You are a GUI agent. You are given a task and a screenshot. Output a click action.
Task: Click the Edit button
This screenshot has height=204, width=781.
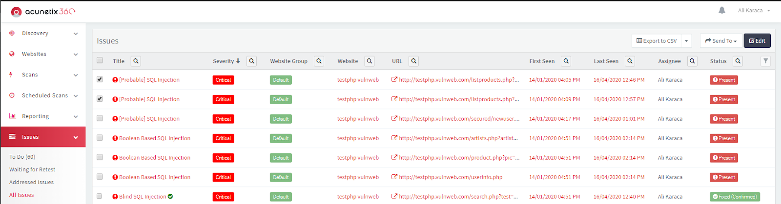757,41
